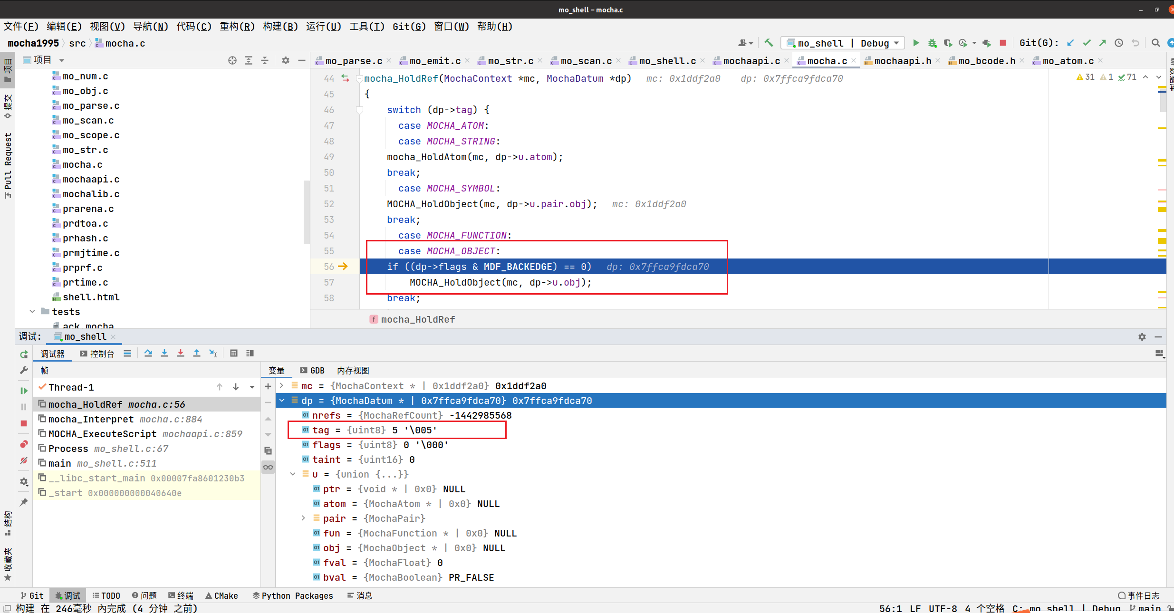Click Rerun mo_shell debug icon
Screen dimensions: 1174x613
click(24, 354)
